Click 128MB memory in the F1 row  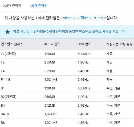(x=50, y=54)
